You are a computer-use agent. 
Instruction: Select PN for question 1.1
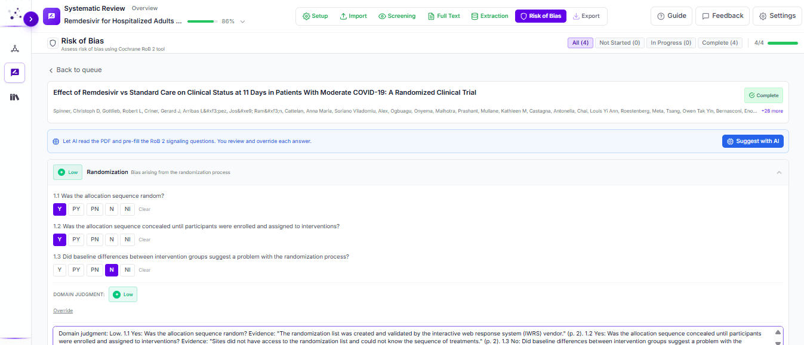pos(95,209)
